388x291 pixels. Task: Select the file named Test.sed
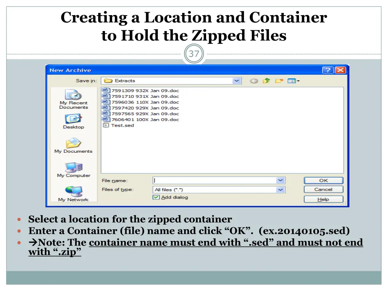point(119,125)
